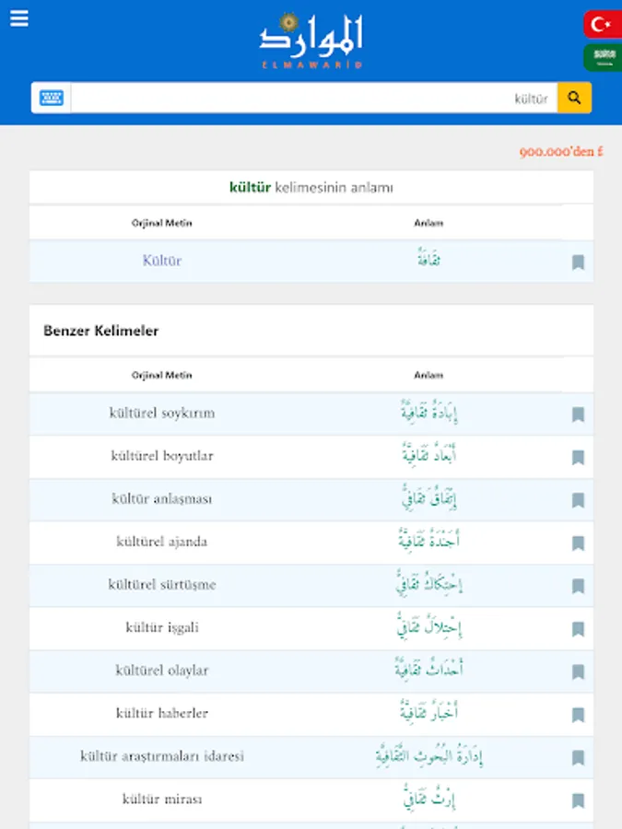
Task: Bookmark kültür araştırmaları idaresi entry
Action: pos(578,758)
